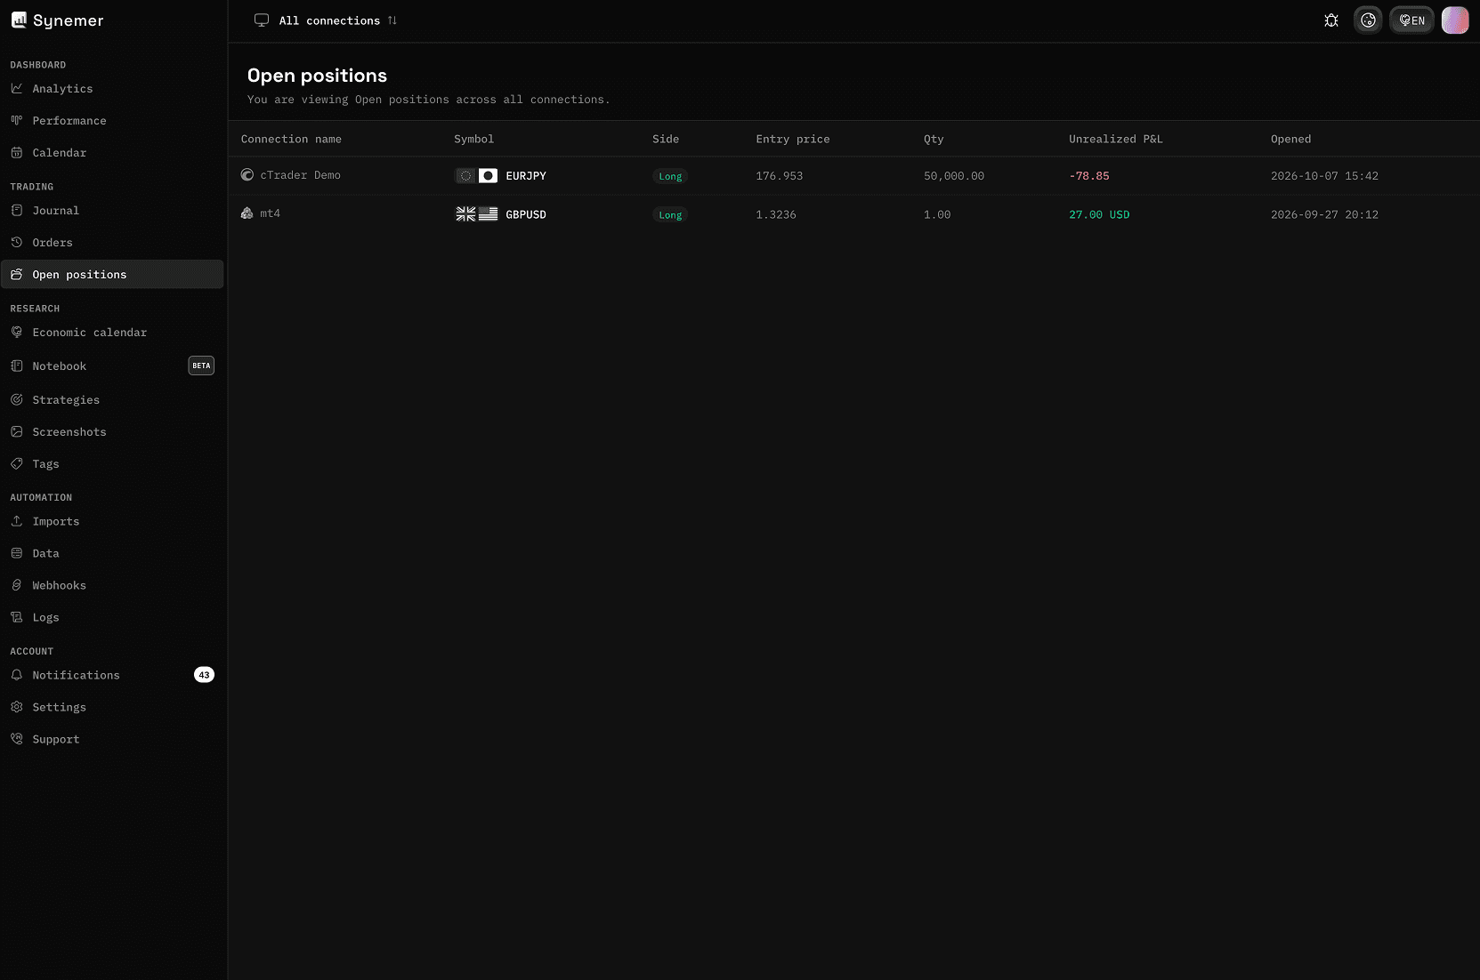
Task: Click the Notifications bell icon
Action: [x=16, y=676]
